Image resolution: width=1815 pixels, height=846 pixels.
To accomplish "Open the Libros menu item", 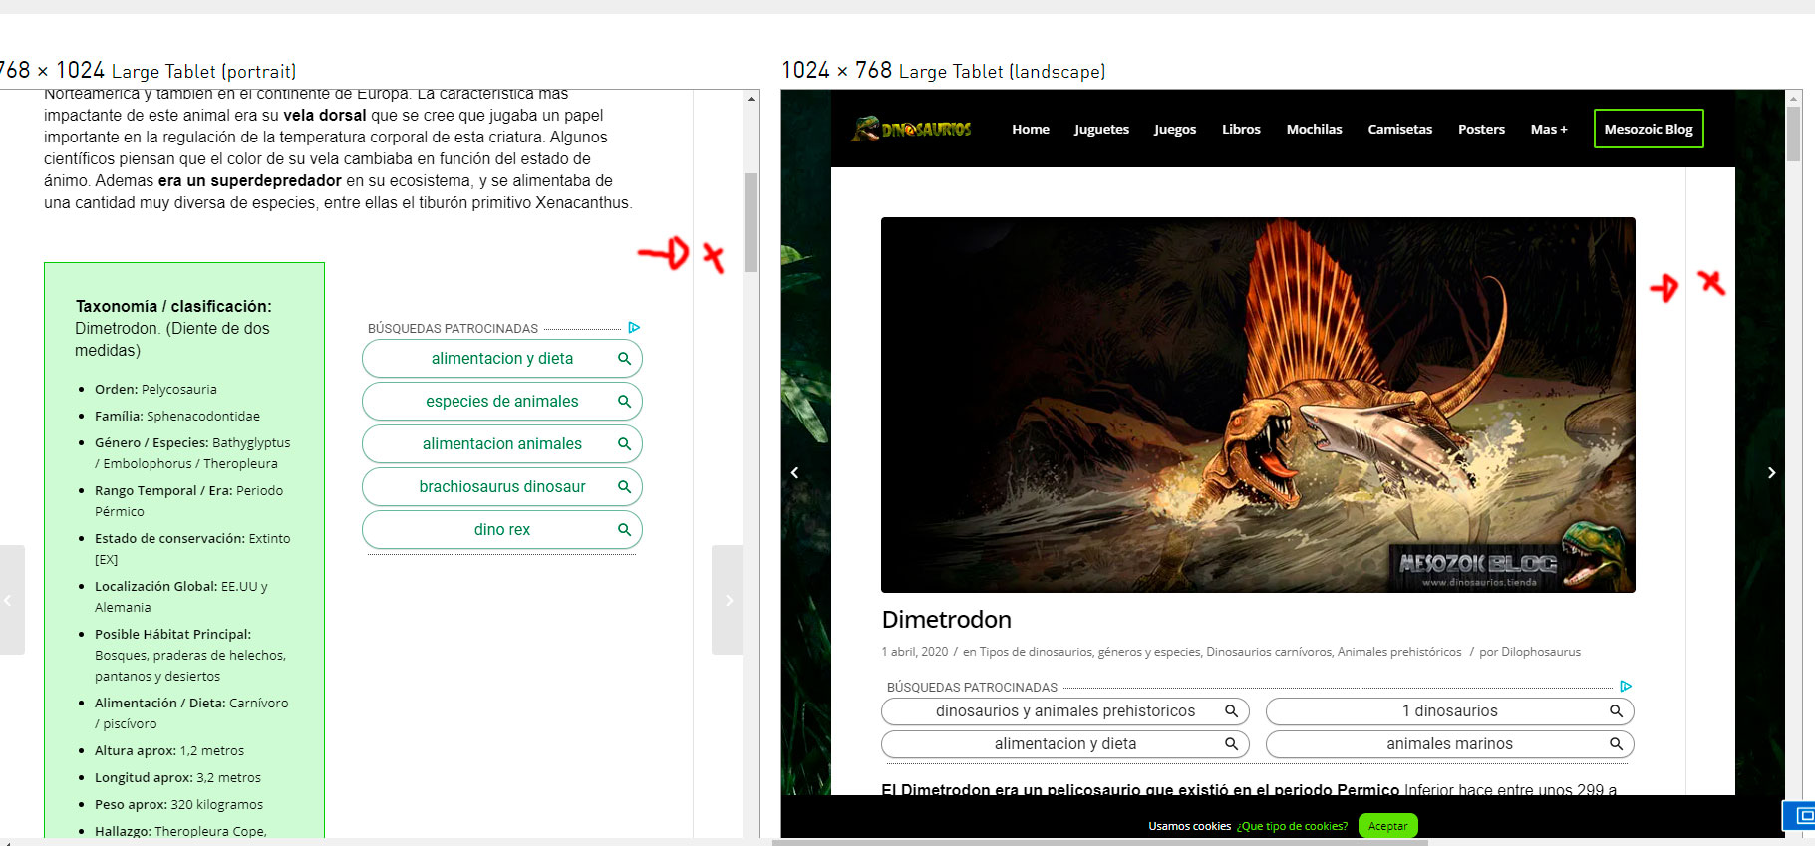I will 1241,129.
